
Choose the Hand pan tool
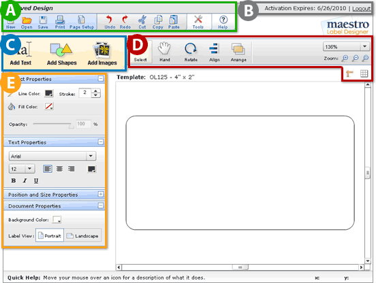(x=165, y=52)
